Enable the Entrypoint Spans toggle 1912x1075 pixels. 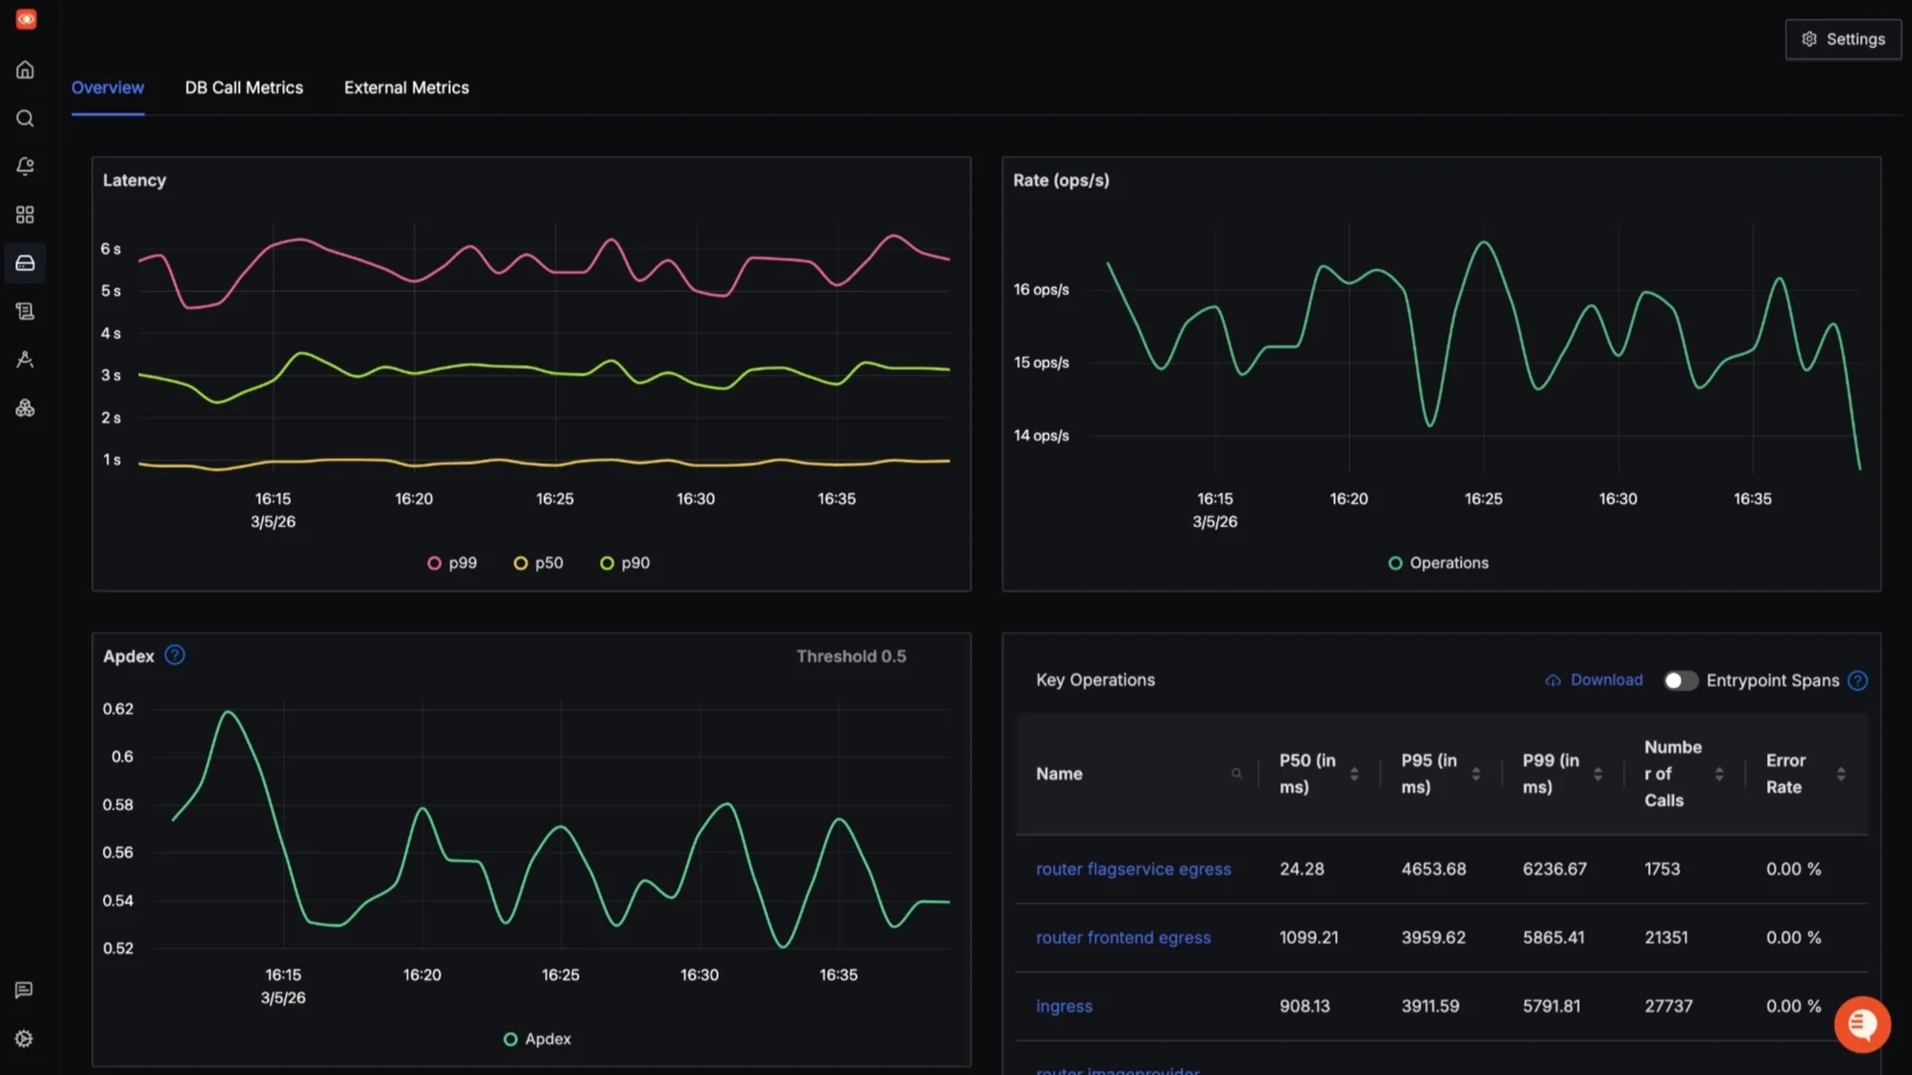click(1680, 680)
